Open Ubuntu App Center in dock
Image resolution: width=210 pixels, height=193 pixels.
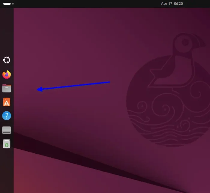pyautogui.click(x=7, y=102)
